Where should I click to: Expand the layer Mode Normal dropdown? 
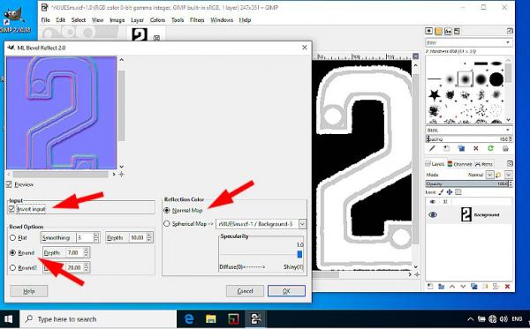pos(489,175)
